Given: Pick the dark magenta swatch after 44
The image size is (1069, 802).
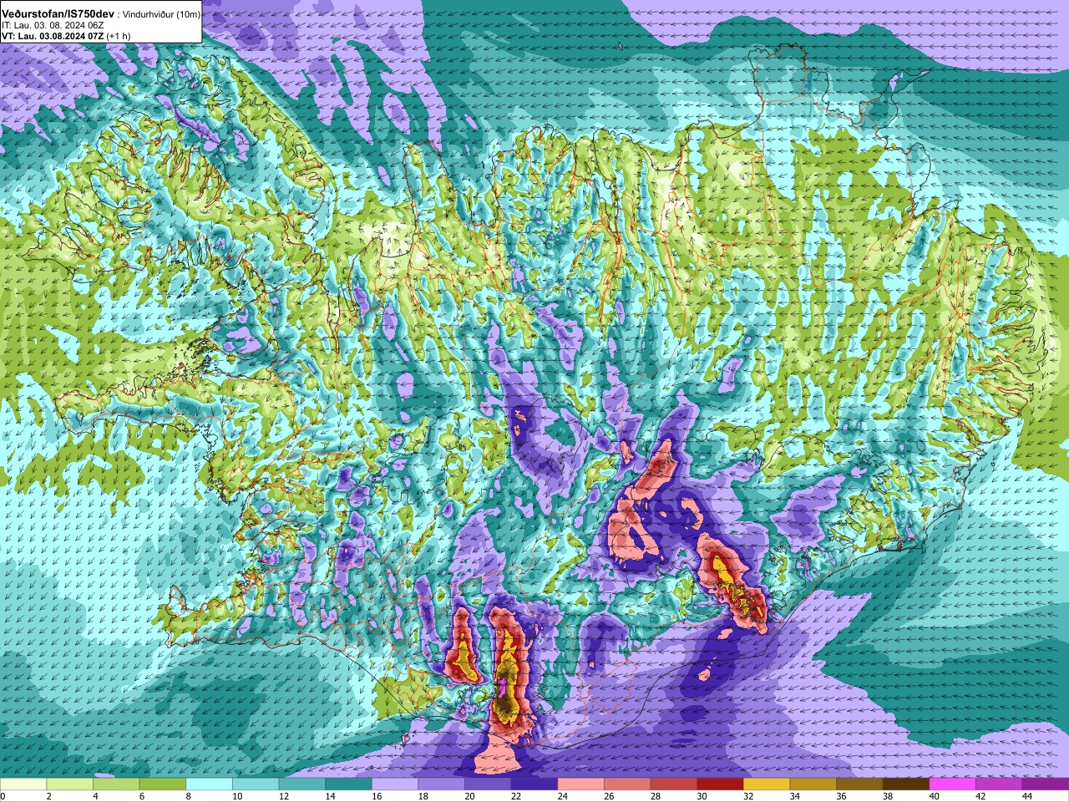Looking at the screenshot, I should tap(1046, 784).
